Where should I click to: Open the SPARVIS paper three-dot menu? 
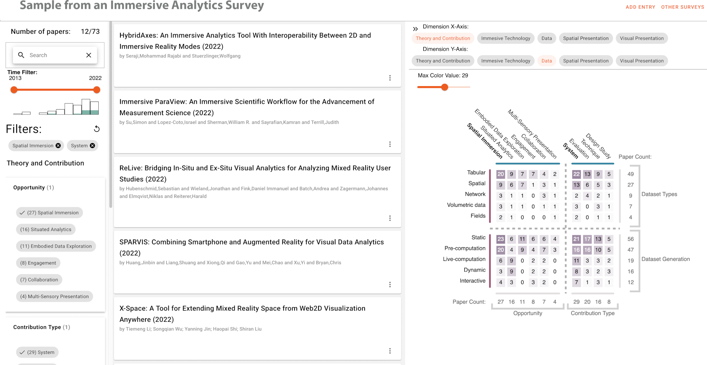click(390, 284)
